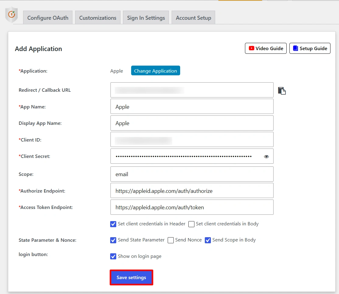
Task: Open the Configure OAuth tab
Action: [48, 18]
